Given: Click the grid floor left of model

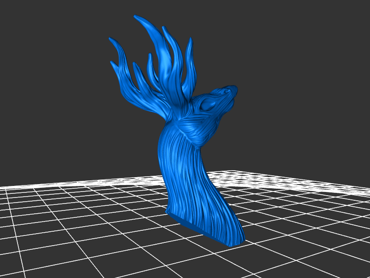Looking at the screenshot, I should tap(92, 217).
